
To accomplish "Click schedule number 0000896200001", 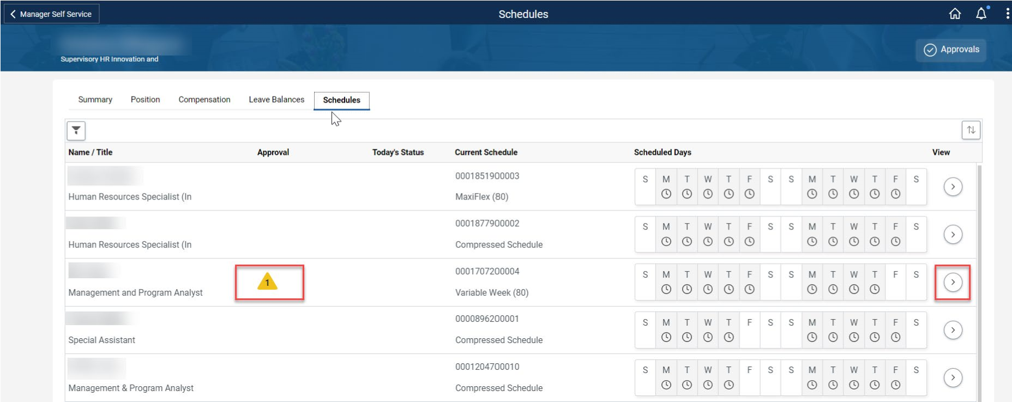I will click(x=487, y=319).
